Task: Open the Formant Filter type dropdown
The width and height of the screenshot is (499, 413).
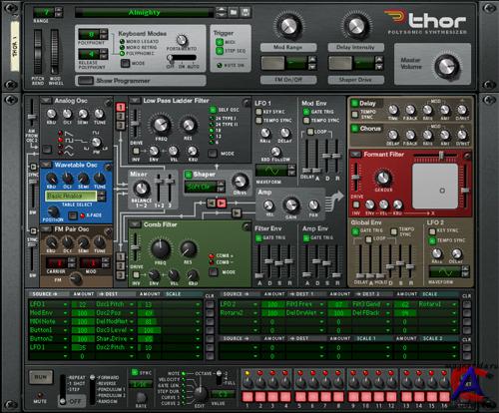Action: 355,154
